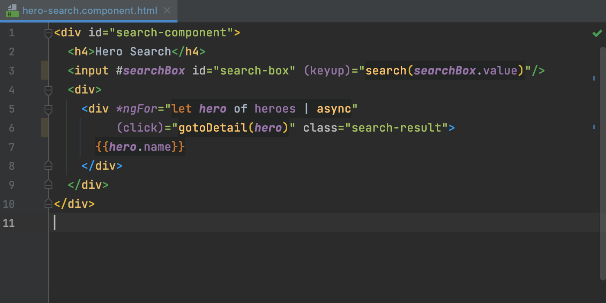Click the {{hero.name}} interpolation
606x303 pixels.
tap(140, 147)
